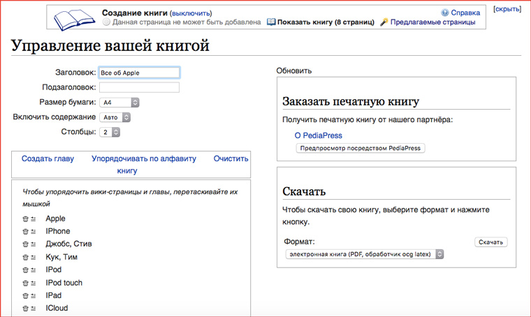The height and width of the screenshot is (317, 531).
Task: Click the trash icon for IPod touch
Action: click(x=25, y=283)
